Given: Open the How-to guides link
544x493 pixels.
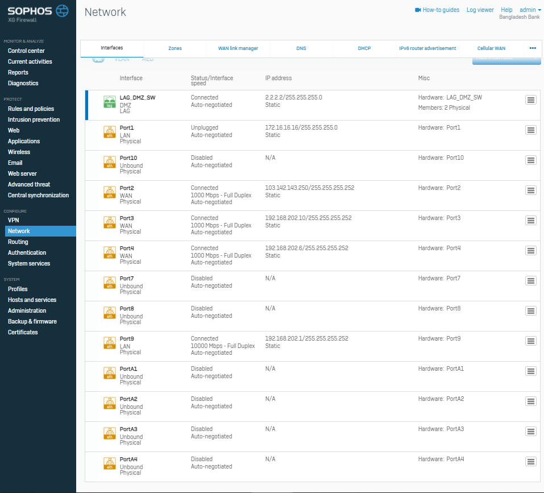Looking at the screenshot, I should click(437, 10).
